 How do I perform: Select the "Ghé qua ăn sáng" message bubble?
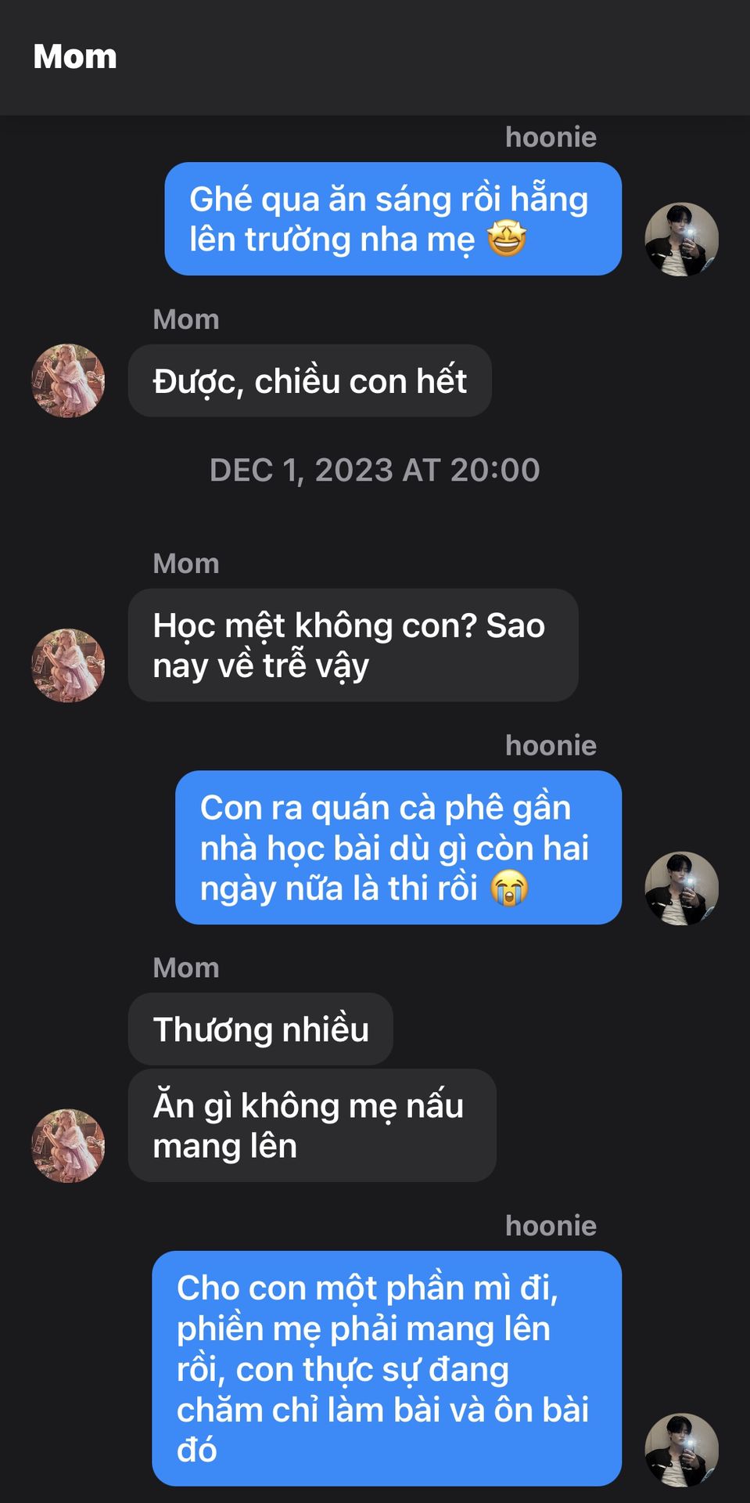click(x=393, y=218)
